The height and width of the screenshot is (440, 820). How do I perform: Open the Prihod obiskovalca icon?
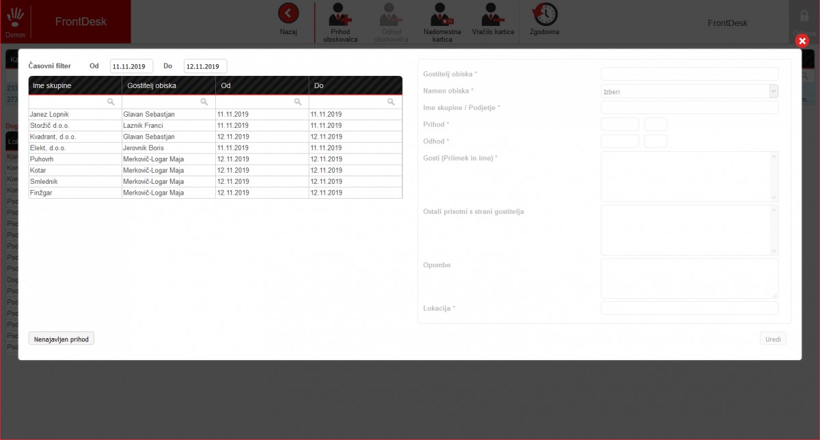(x=340, y=14)
